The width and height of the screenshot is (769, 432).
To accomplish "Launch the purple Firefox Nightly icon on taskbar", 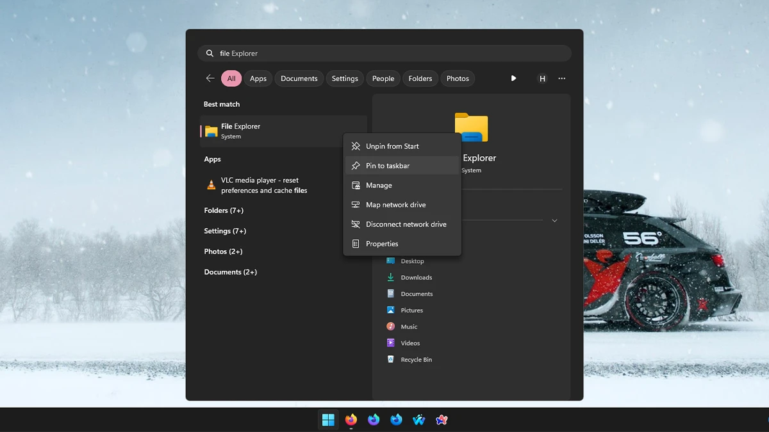I will pyautogui.click(x=374, y=420).
